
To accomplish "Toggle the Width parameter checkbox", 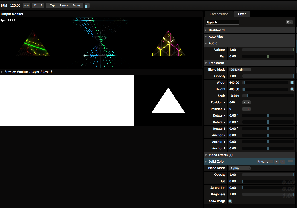I will click(x=292, y=83).
